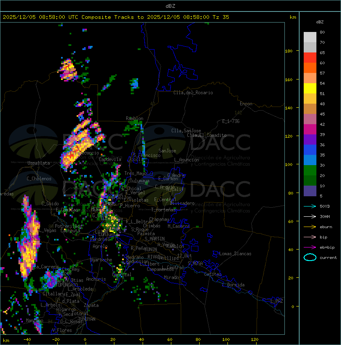Pick the light gray top swatch of scale

point(310,37)
